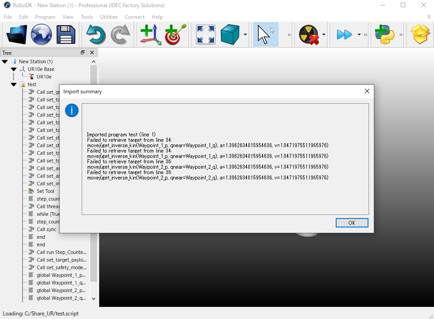Click the fast simulation forward icon
This screenshot has width=434, height=319.
coord(344,35)
